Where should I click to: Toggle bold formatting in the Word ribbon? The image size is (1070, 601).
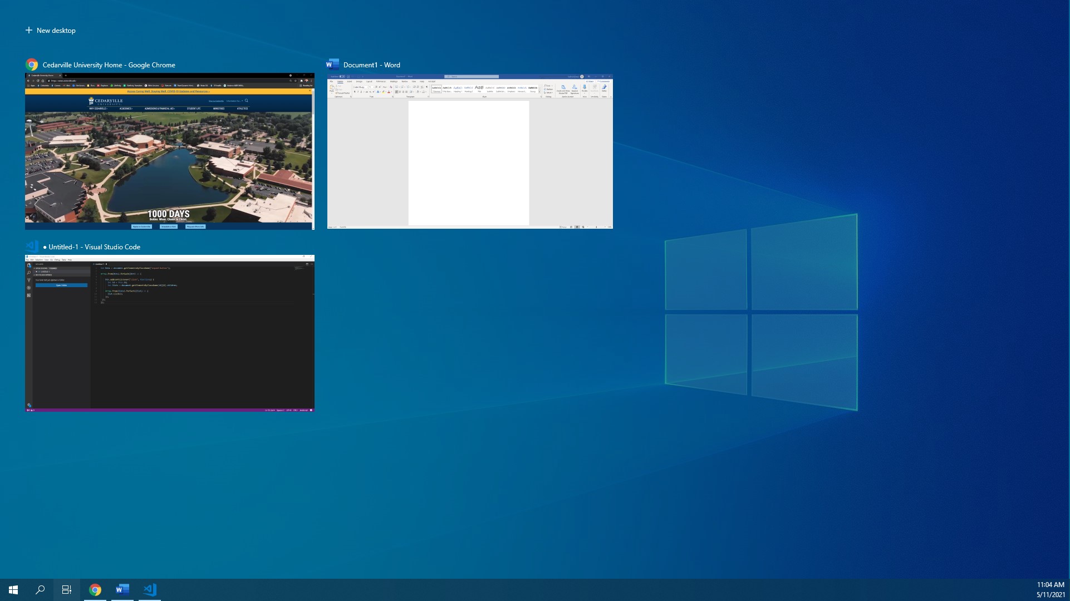point(355,91)
